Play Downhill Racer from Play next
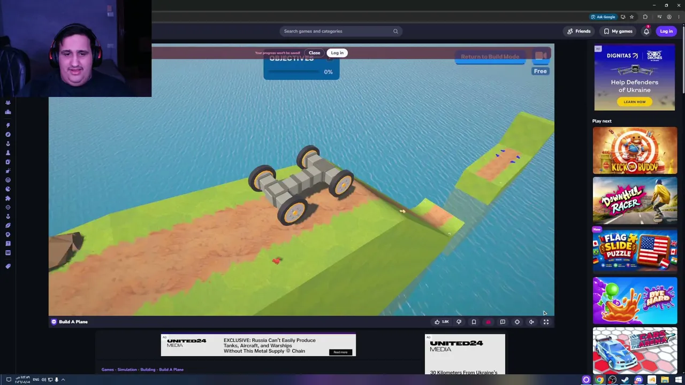This screenshot has height=385, width=685. 635,201
